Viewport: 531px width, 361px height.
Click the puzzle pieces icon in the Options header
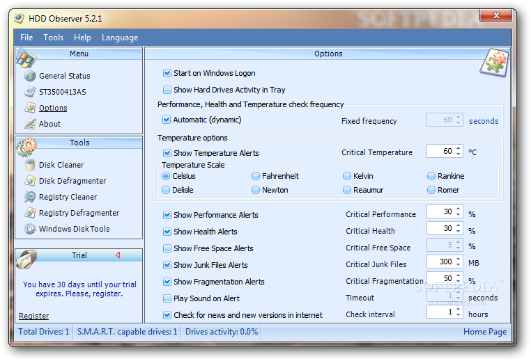pyautogui.click(x=495, y=62)
